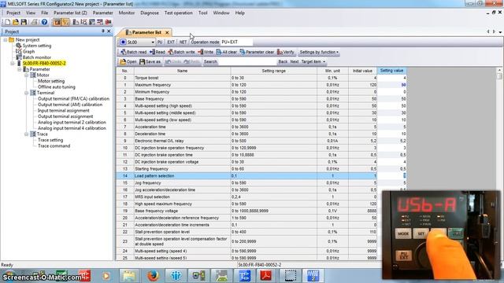504x283 pixels.
Task: Collapse the Terminal tree node
Action: click(26, 93)
